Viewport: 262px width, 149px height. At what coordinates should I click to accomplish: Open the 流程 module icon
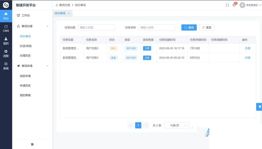6,54
